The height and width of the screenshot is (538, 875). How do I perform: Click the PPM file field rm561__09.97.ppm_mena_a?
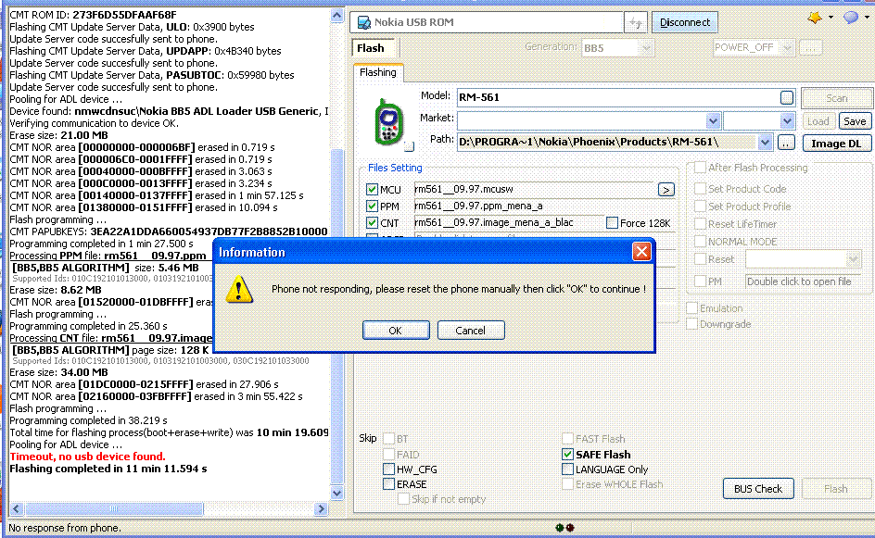tap(543, 206)
